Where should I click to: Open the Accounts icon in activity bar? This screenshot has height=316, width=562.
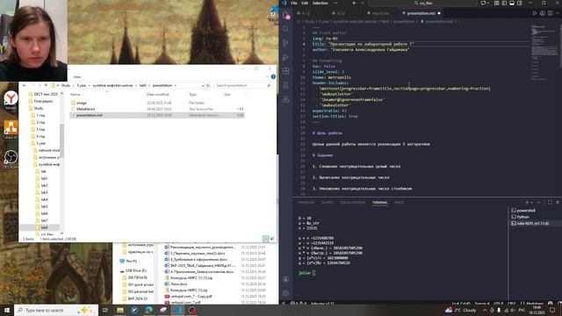[285, 279]
